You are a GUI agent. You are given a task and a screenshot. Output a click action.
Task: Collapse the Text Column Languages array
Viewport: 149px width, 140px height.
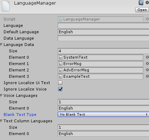click(x=1, y=121)
